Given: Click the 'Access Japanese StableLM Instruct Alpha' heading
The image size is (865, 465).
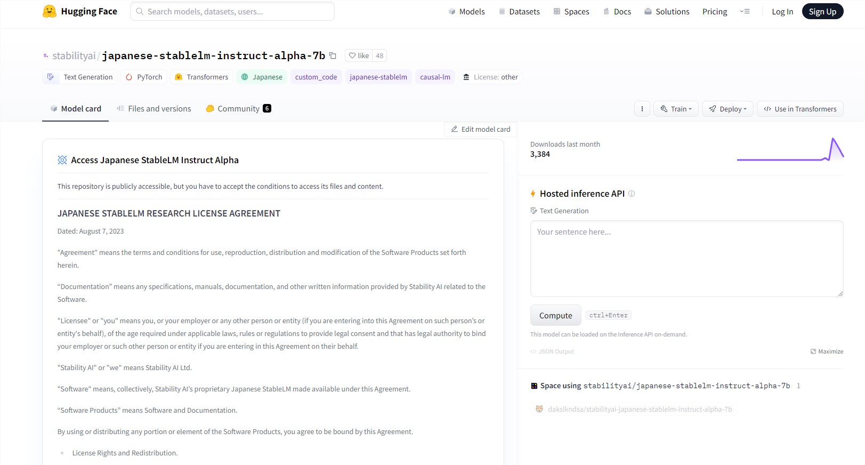Looking at the screenshot, I should (155, 160).
